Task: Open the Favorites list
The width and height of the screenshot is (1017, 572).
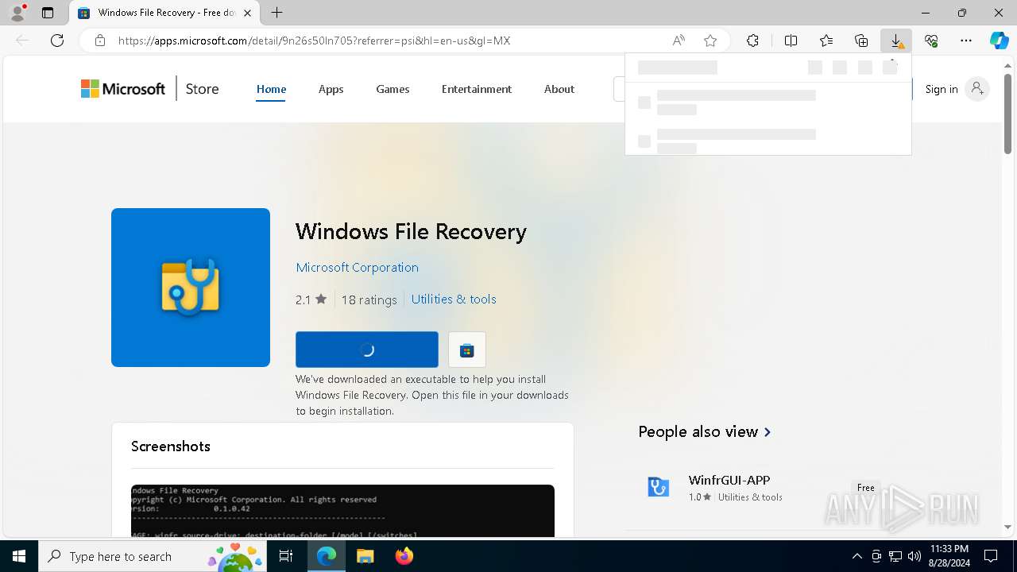Action: [826, 41]
